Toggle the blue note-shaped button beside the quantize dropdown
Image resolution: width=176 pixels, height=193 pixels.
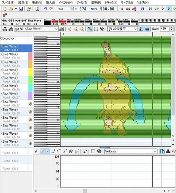[141, 29]
